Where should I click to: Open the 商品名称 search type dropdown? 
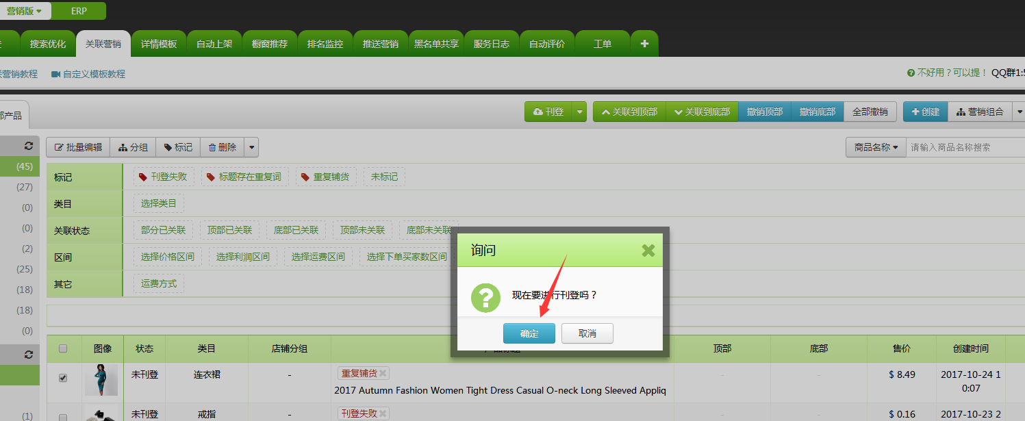click(x=876, y=147)
